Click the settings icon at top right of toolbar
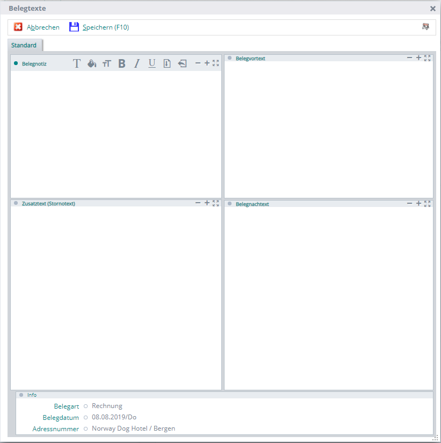This screenshot has height=443, width=441. pyautogui.click(x=425, y=27)
